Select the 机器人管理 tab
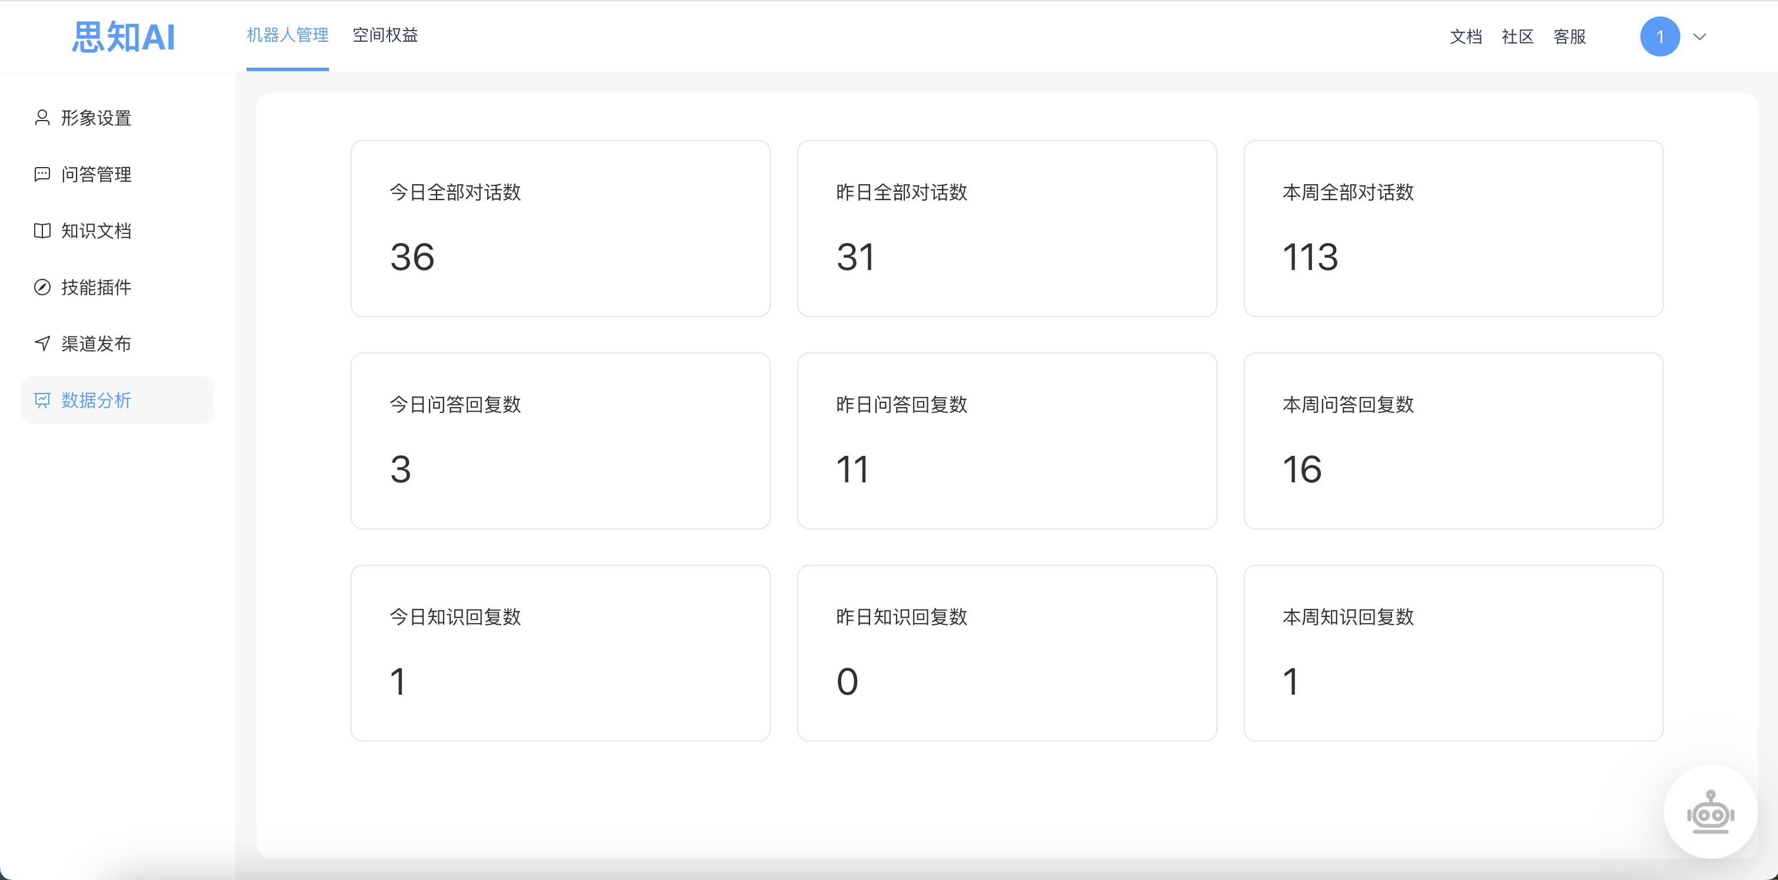 [287, 35]
